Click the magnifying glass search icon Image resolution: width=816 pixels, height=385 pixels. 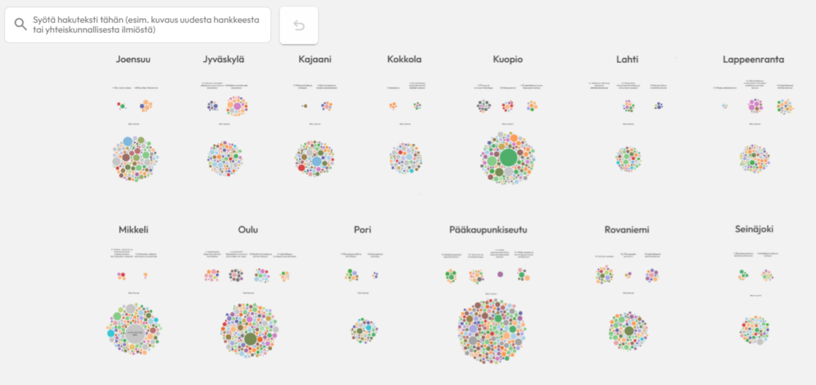pos(22,25)
